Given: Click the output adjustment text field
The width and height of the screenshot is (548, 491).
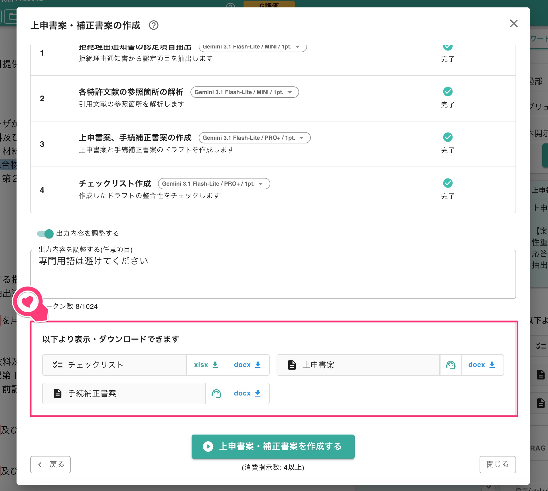Looking at the screenshot, I should coord(273,274).
